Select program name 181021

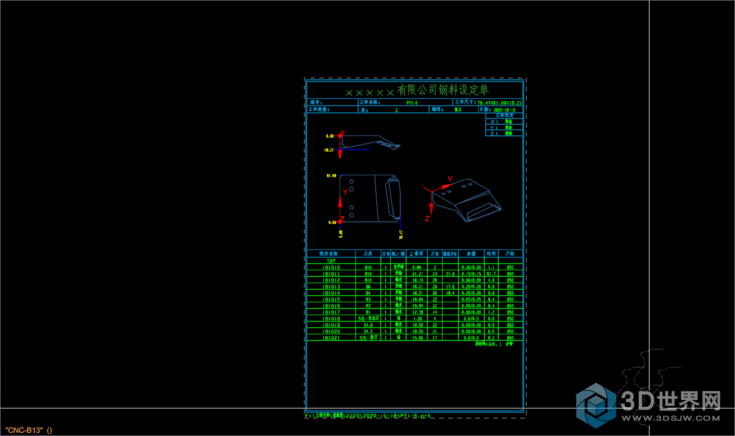coord(331,338)
